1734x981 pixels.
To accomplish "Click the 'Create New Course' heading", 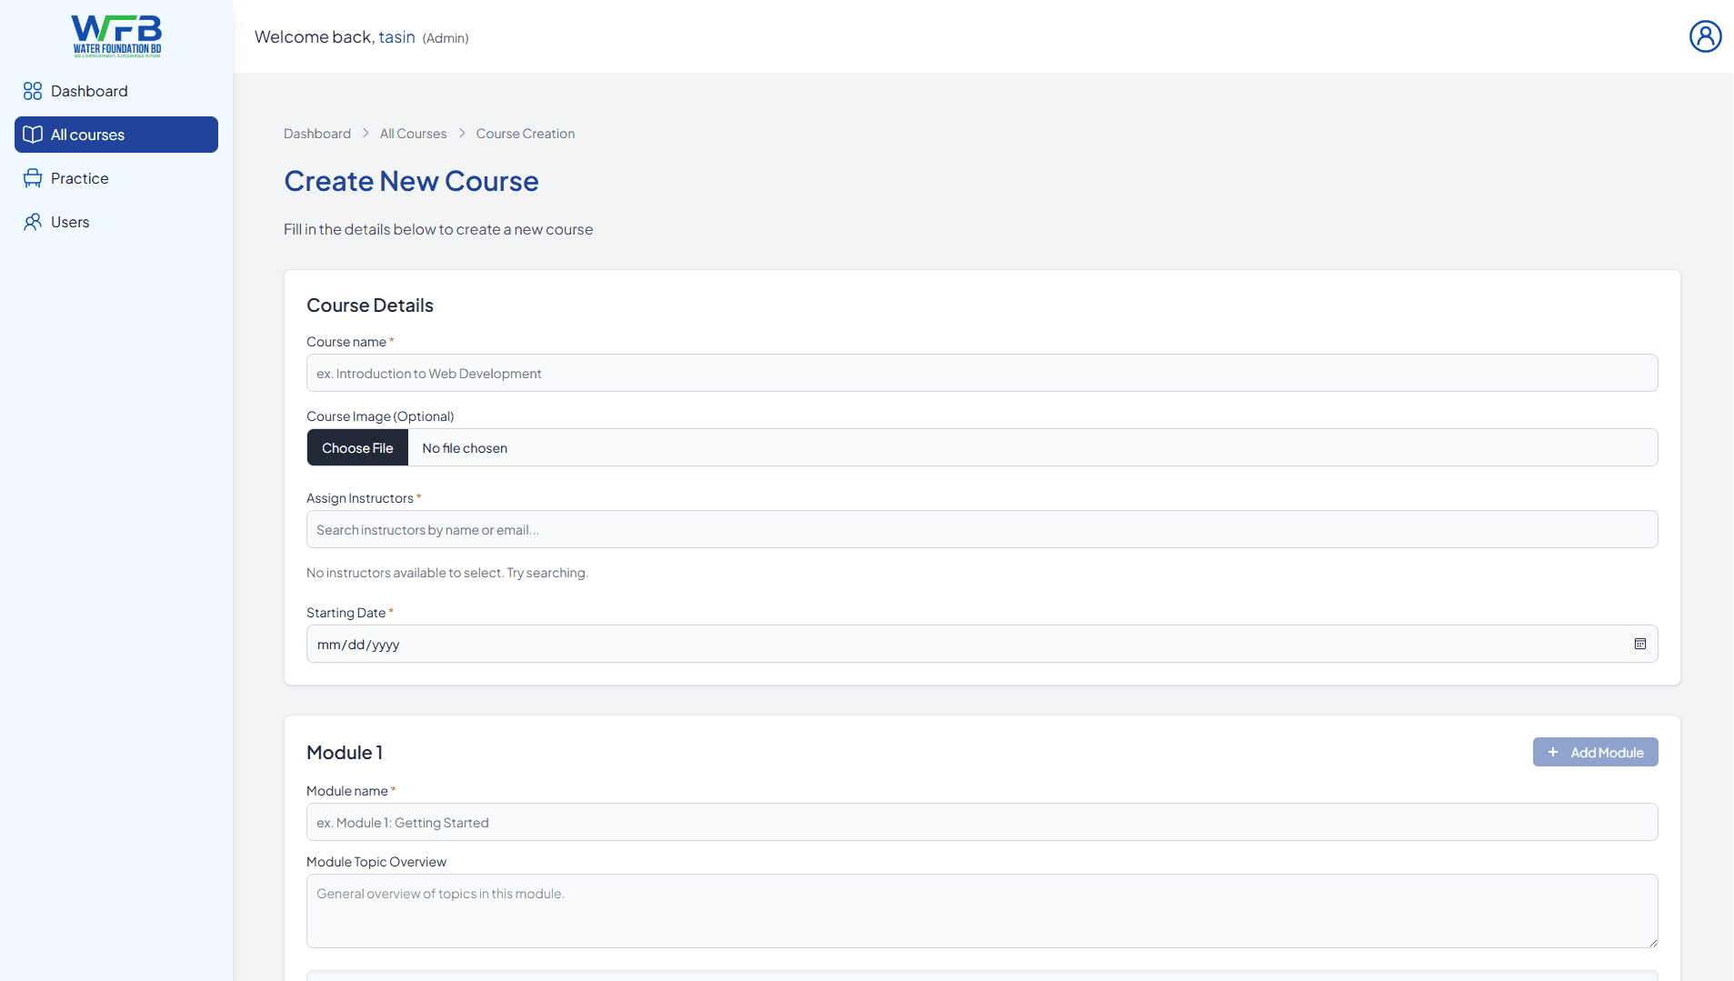I will [x=411, y=181].
